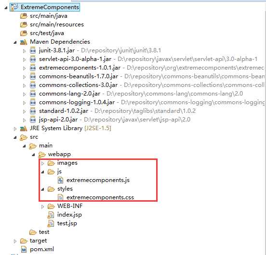
Task: Expand the images folder
Action: coord(42,163)
